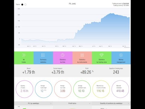The image size is (145, 109).
Task: Close the Quantity of positions by weekdays widget
Action: (129, 103)
